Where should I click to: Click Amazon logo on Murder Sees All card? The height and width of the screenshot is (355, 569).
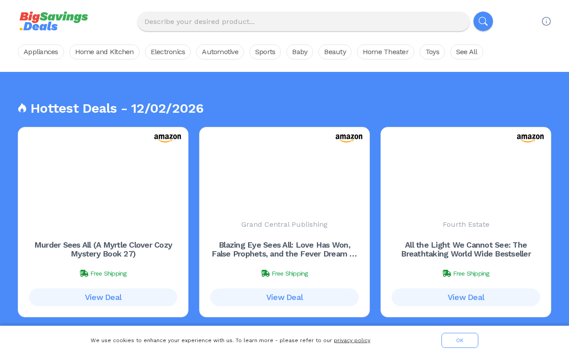[x=168, y=138]
